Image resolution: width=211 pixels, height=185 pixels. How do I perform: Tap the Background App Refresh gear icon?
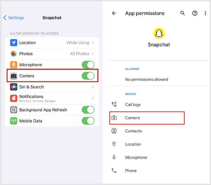coord(14,110)
